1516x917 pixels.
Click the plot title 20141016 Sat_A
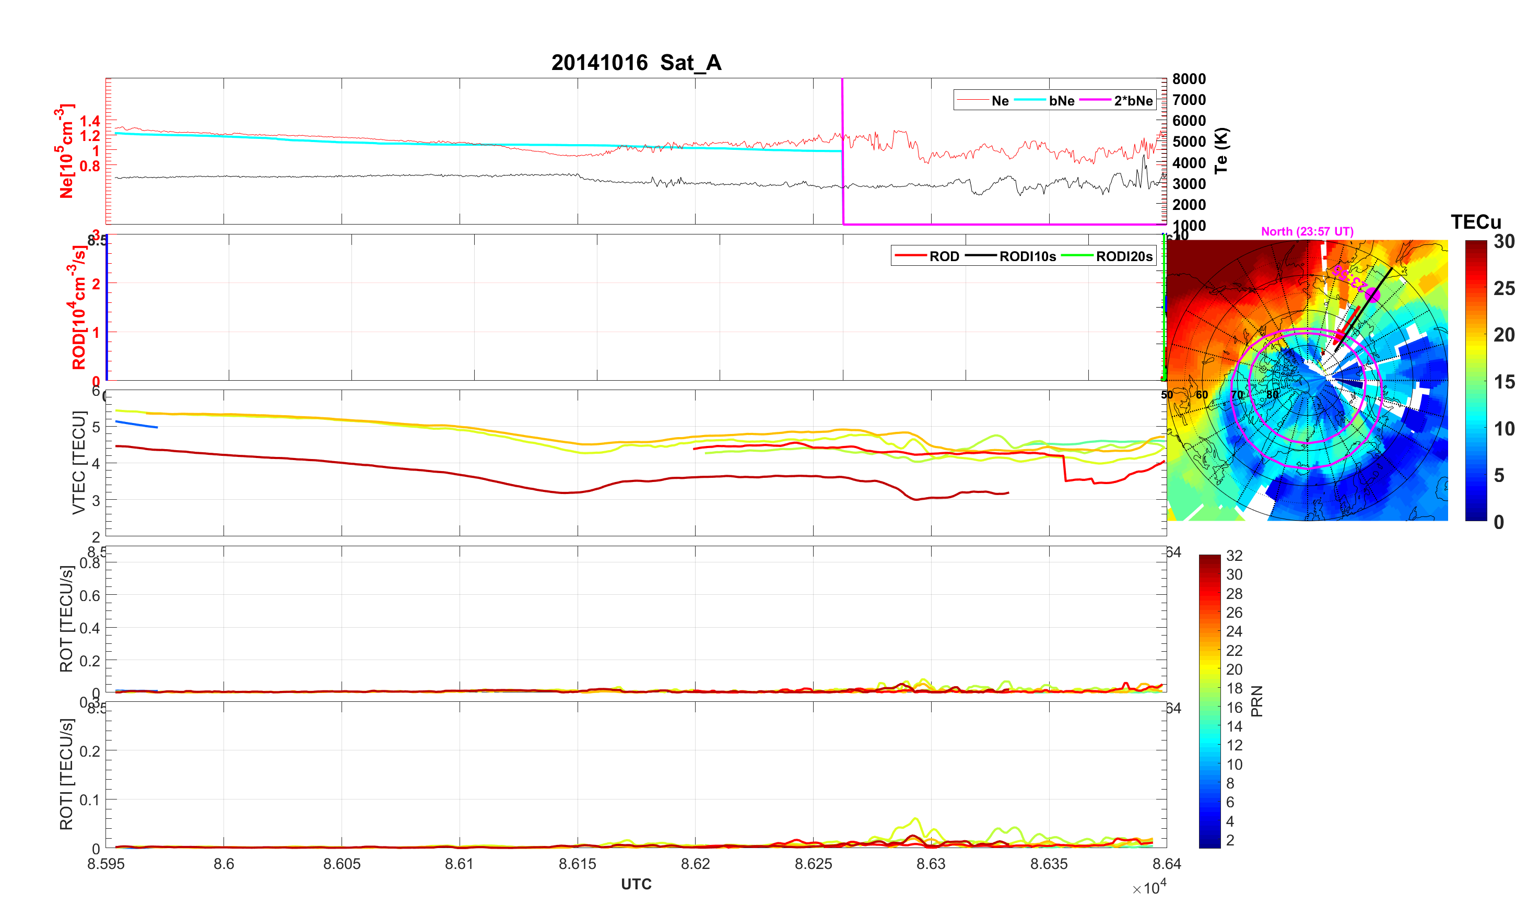(x=636, y=63)
